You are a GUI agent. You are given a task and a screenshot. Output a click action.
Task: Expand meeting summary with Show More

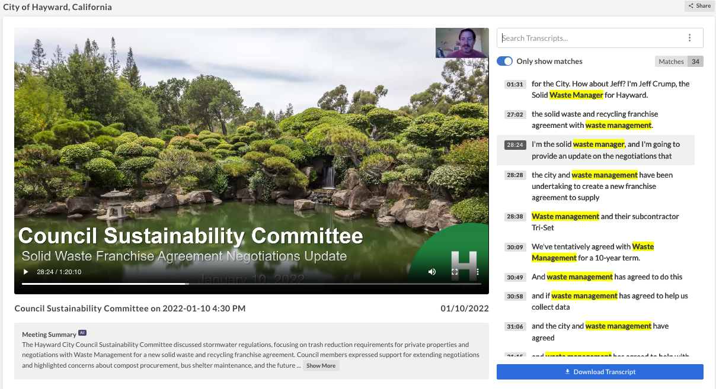321,366
